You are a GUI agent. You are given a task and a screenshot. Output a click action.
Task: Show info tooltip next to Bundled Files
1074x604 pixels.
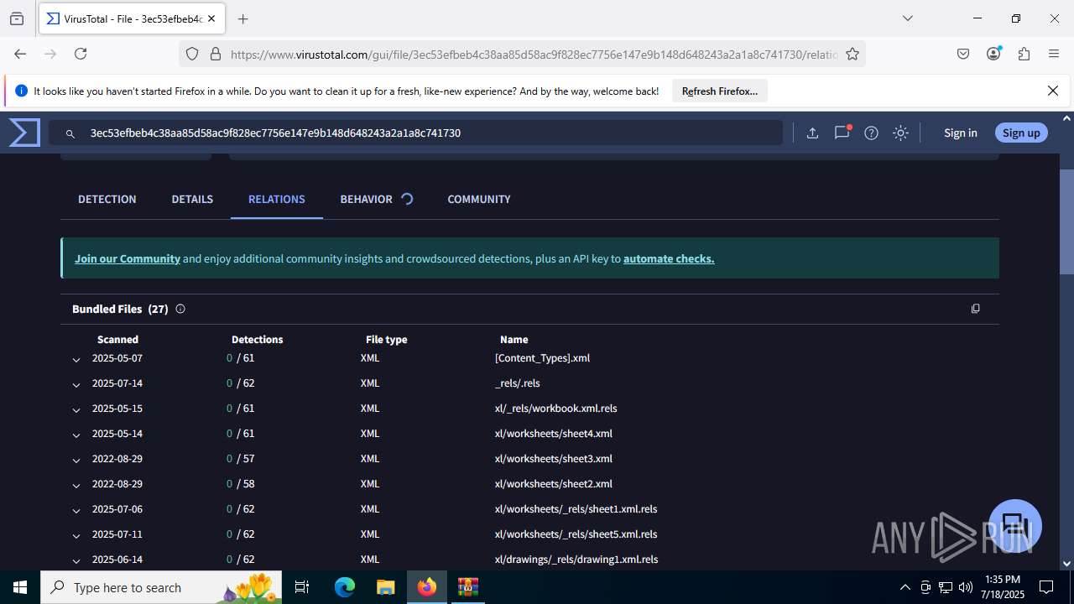180,309
